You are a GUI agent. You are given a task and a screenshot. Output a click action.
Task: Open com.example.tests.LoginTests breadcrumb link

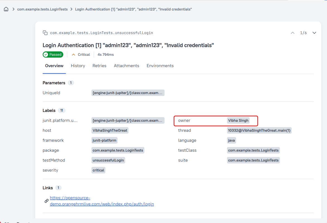(x=42, y=9)
